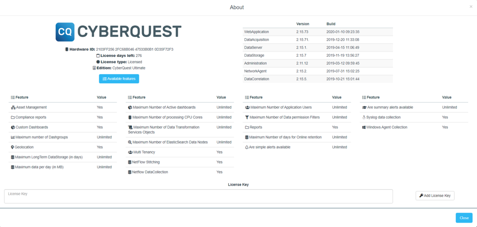
Task: Click the Syslog data collection Linux icon
Action: tap(364, 117)
